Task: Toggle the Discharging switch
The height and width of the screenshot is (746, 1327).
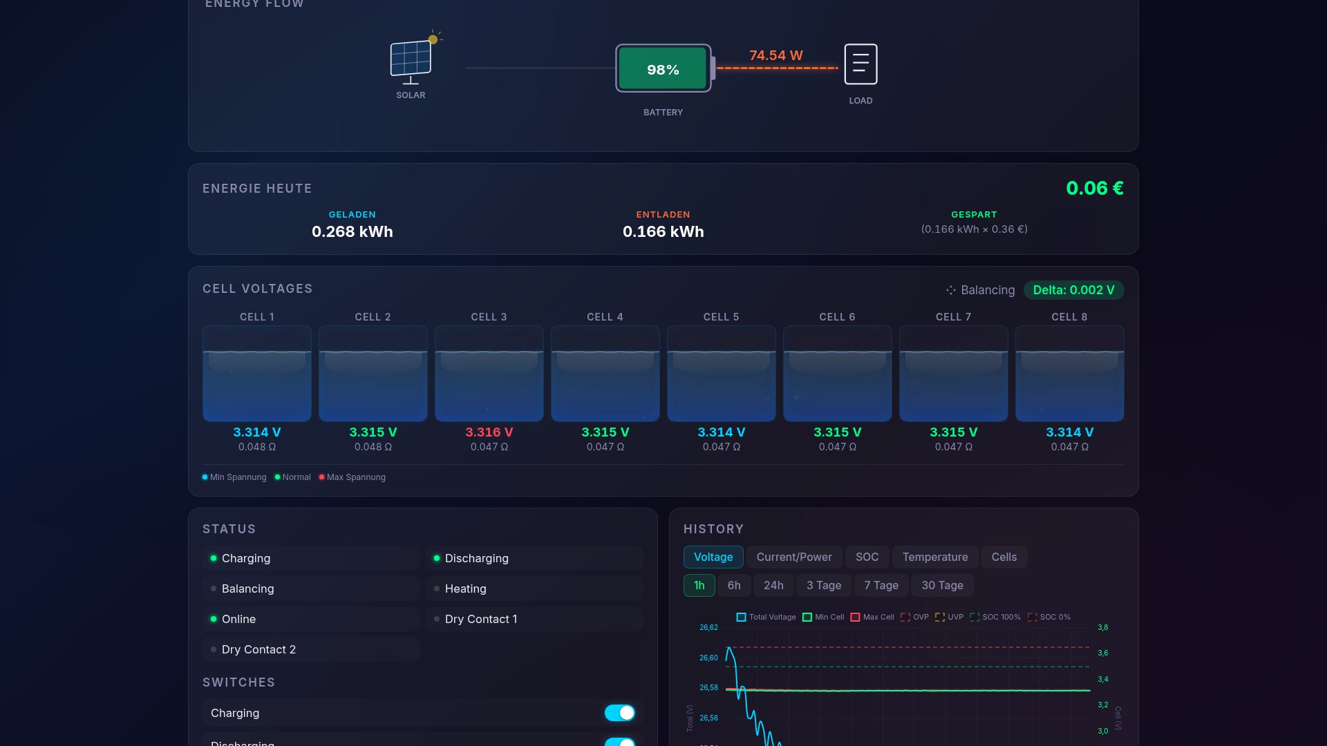Action: point(619,742)
